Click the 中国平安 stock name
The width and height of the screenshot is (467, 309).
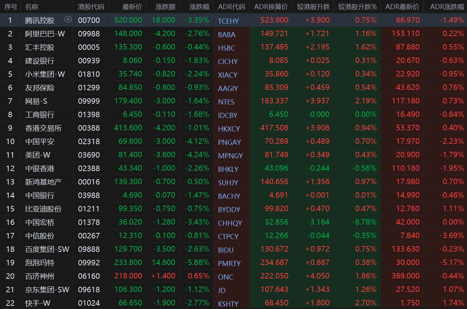[40, 142]
